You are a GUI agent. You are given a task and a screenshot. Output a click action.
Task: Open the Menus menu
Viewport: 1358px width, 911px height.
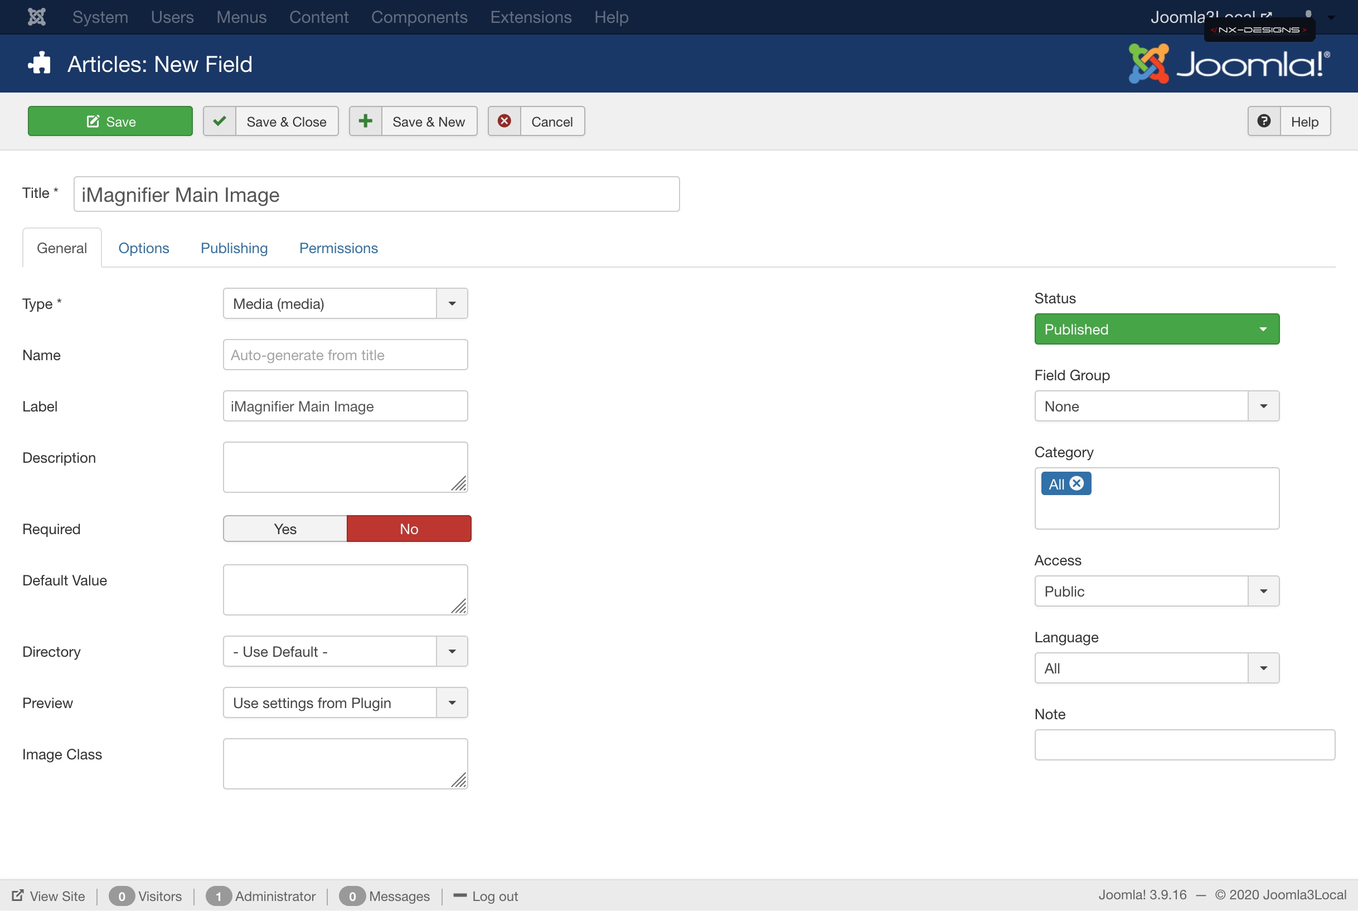click(241, 17)
